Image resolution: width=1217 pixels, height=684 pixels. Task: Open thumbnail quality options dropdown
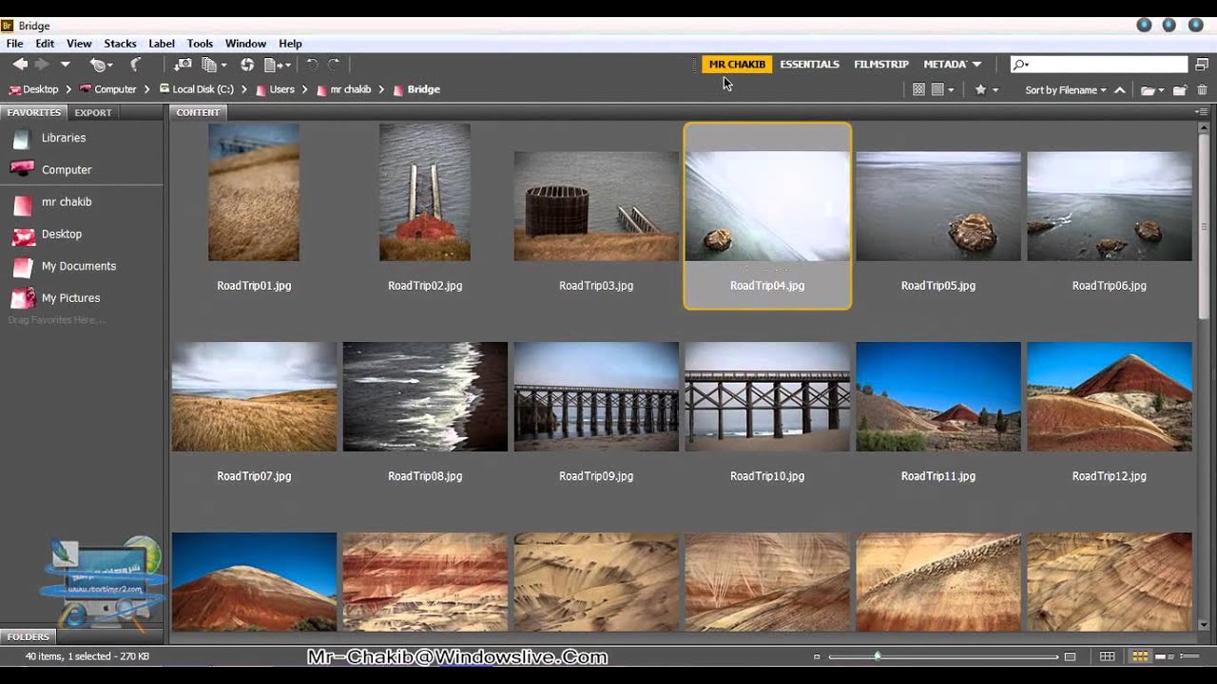click(x=942, y=89)
